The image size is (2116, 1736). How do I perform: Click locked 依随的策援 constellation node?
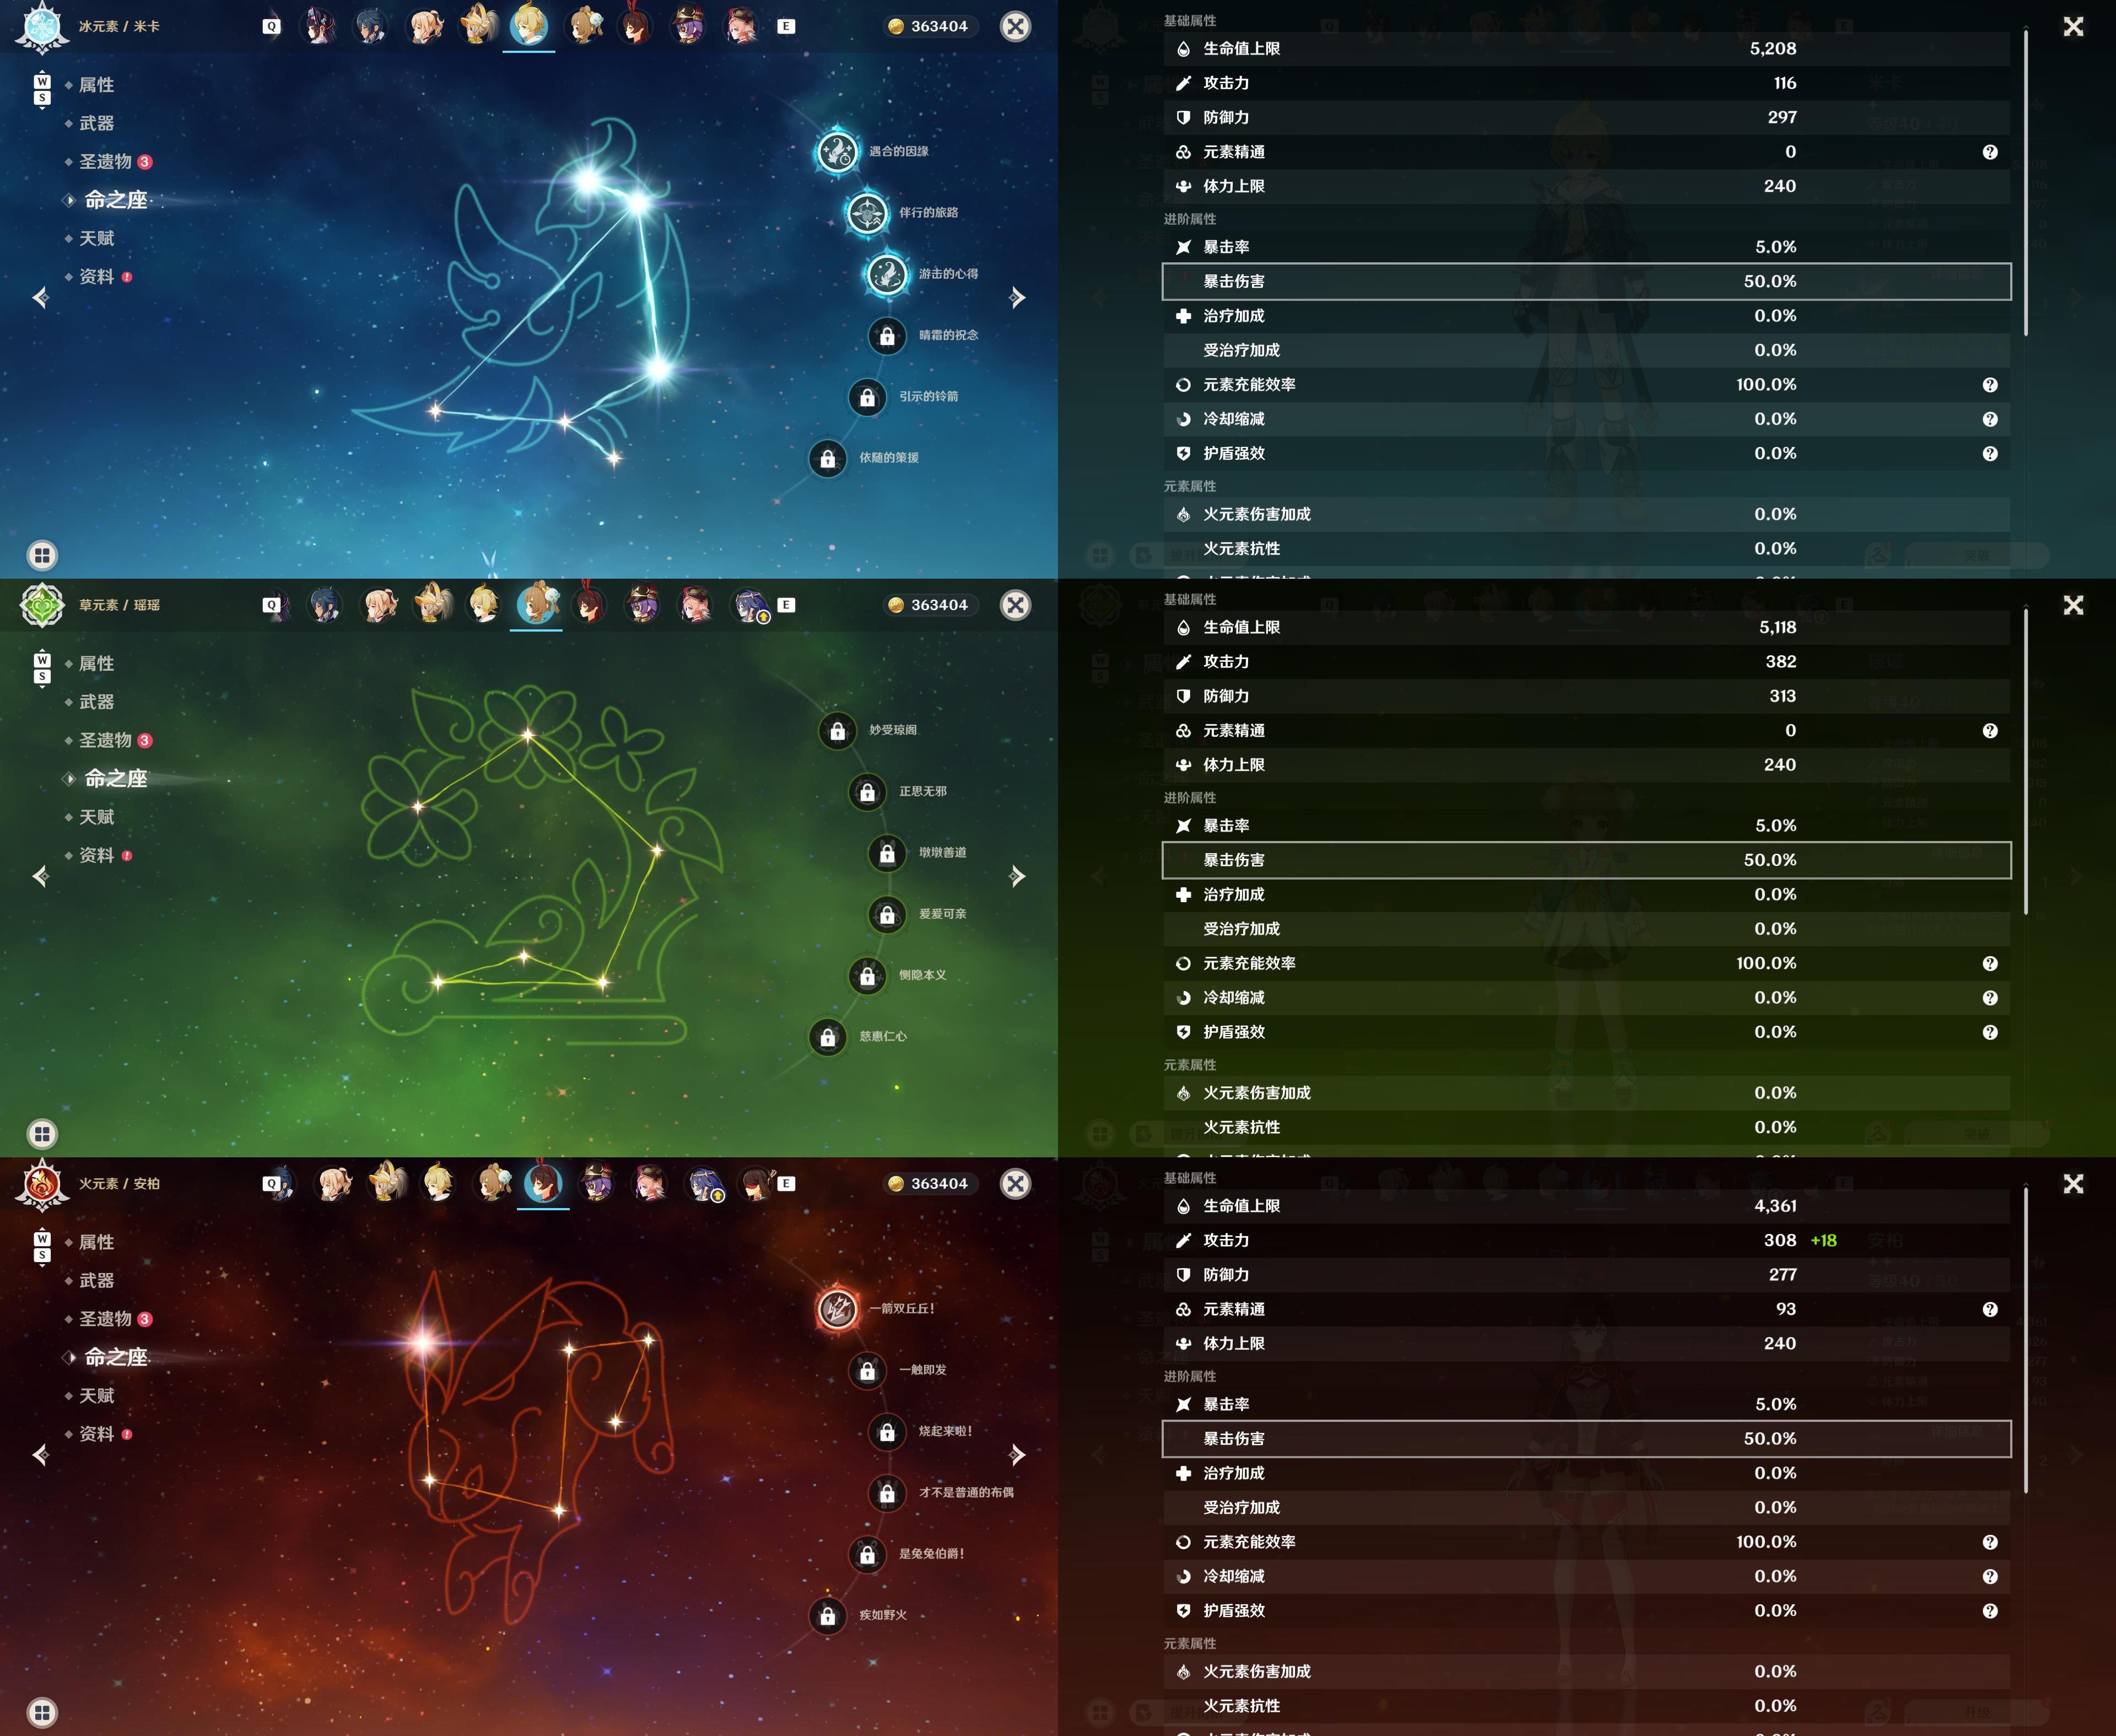828,458
